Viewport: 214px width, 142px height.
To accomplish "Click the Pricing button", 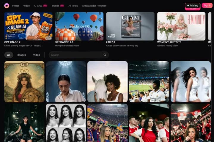I will tap(193, 6).
